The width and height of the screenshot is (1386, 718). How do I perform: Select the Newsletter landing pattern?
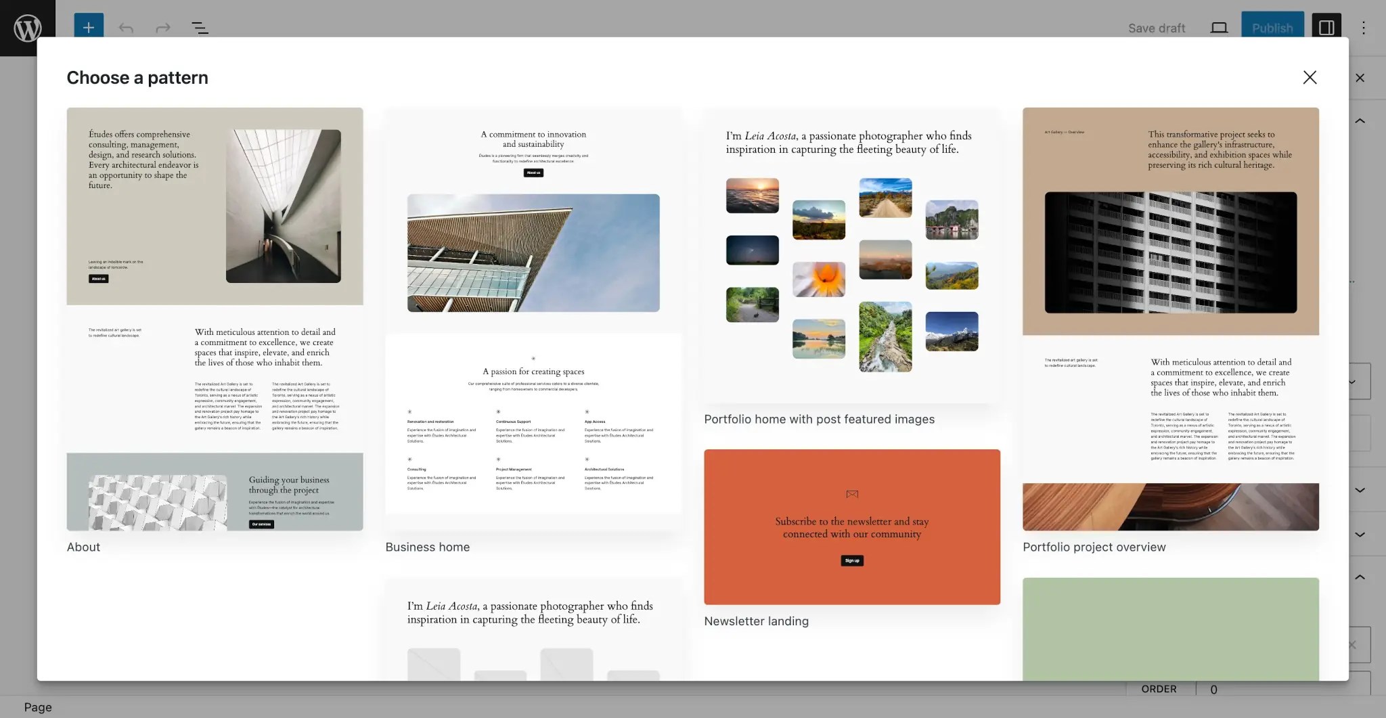851,526
